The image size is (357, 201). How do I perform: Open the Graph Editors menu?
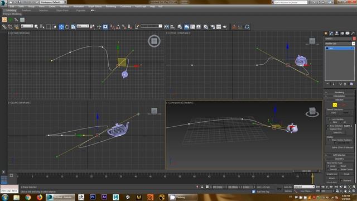(x=95, y=7)
